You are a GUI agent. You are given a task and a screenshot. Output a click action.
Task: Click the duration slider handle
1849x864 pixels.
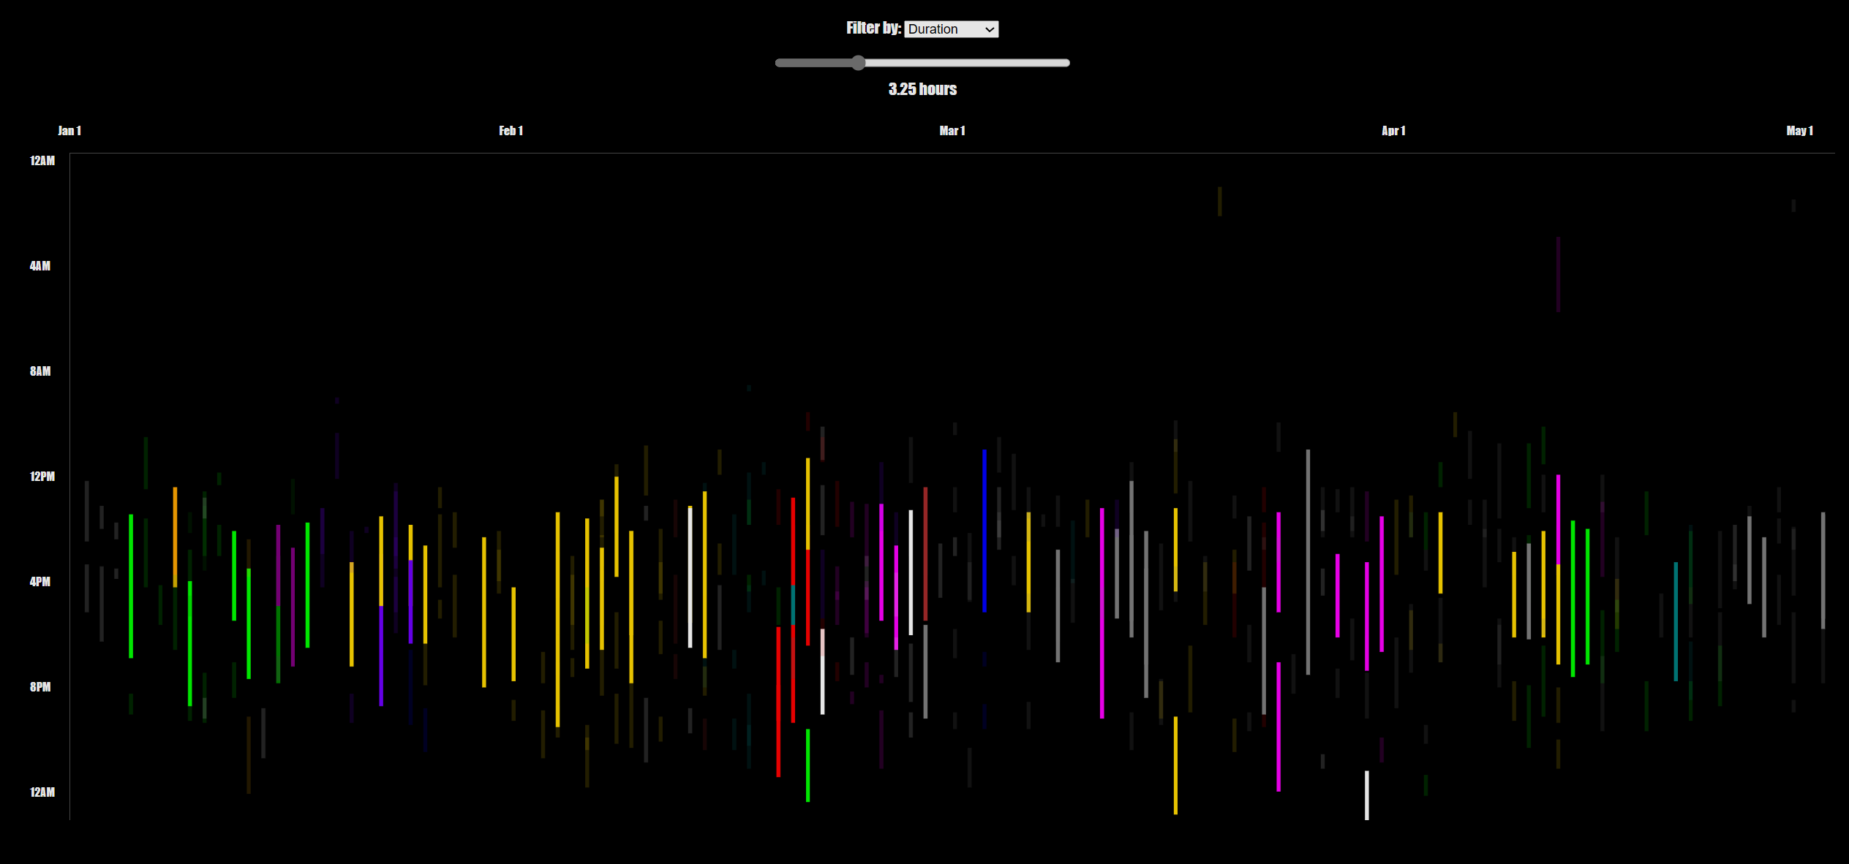pos(859,63)
